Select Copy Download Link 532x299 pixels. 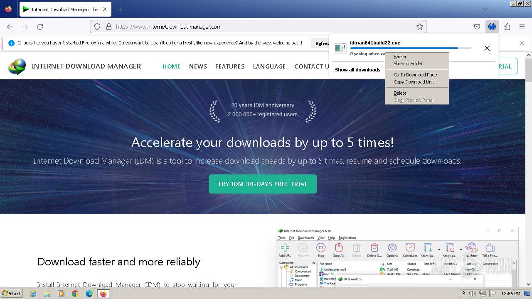417,82
